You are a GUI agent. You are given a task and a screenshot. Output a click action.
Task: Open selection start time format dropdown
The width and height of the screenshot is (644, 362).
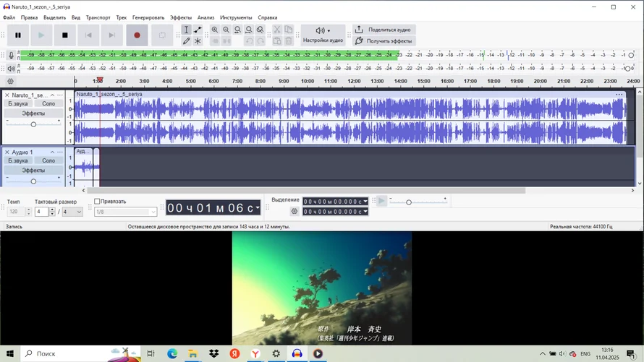365,202
